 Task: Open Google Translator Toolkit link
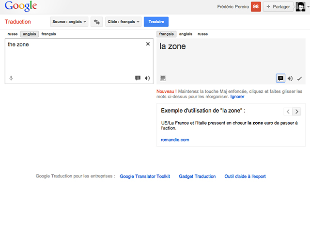click(145, 176)
